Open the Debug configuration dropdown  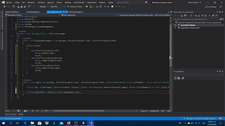pyautogui.click(x=44, y=7)
